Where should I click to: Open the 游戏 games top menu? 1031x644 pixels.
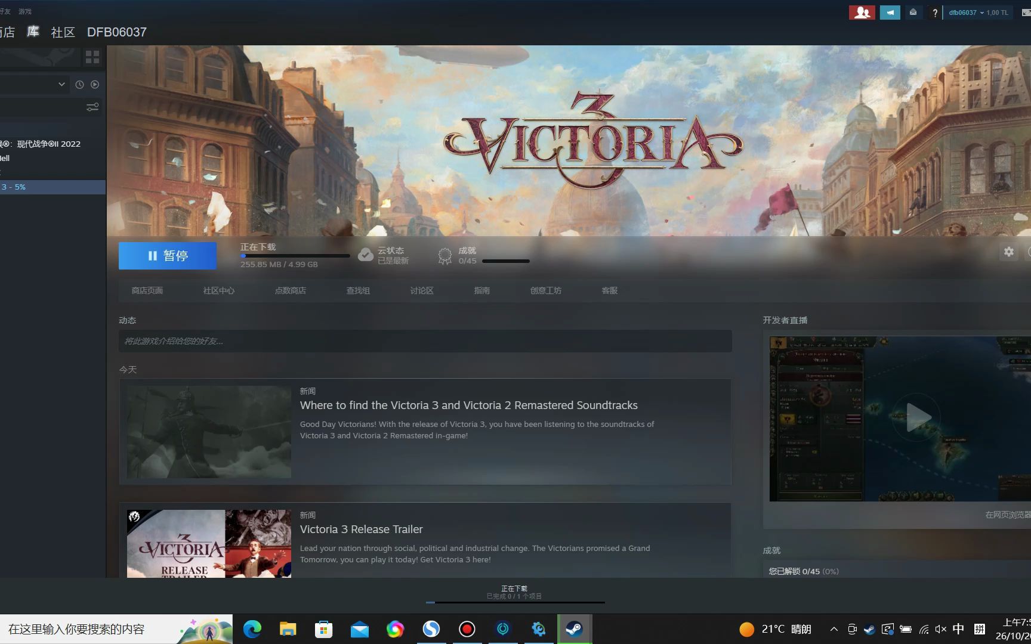(x=25, y=11)
